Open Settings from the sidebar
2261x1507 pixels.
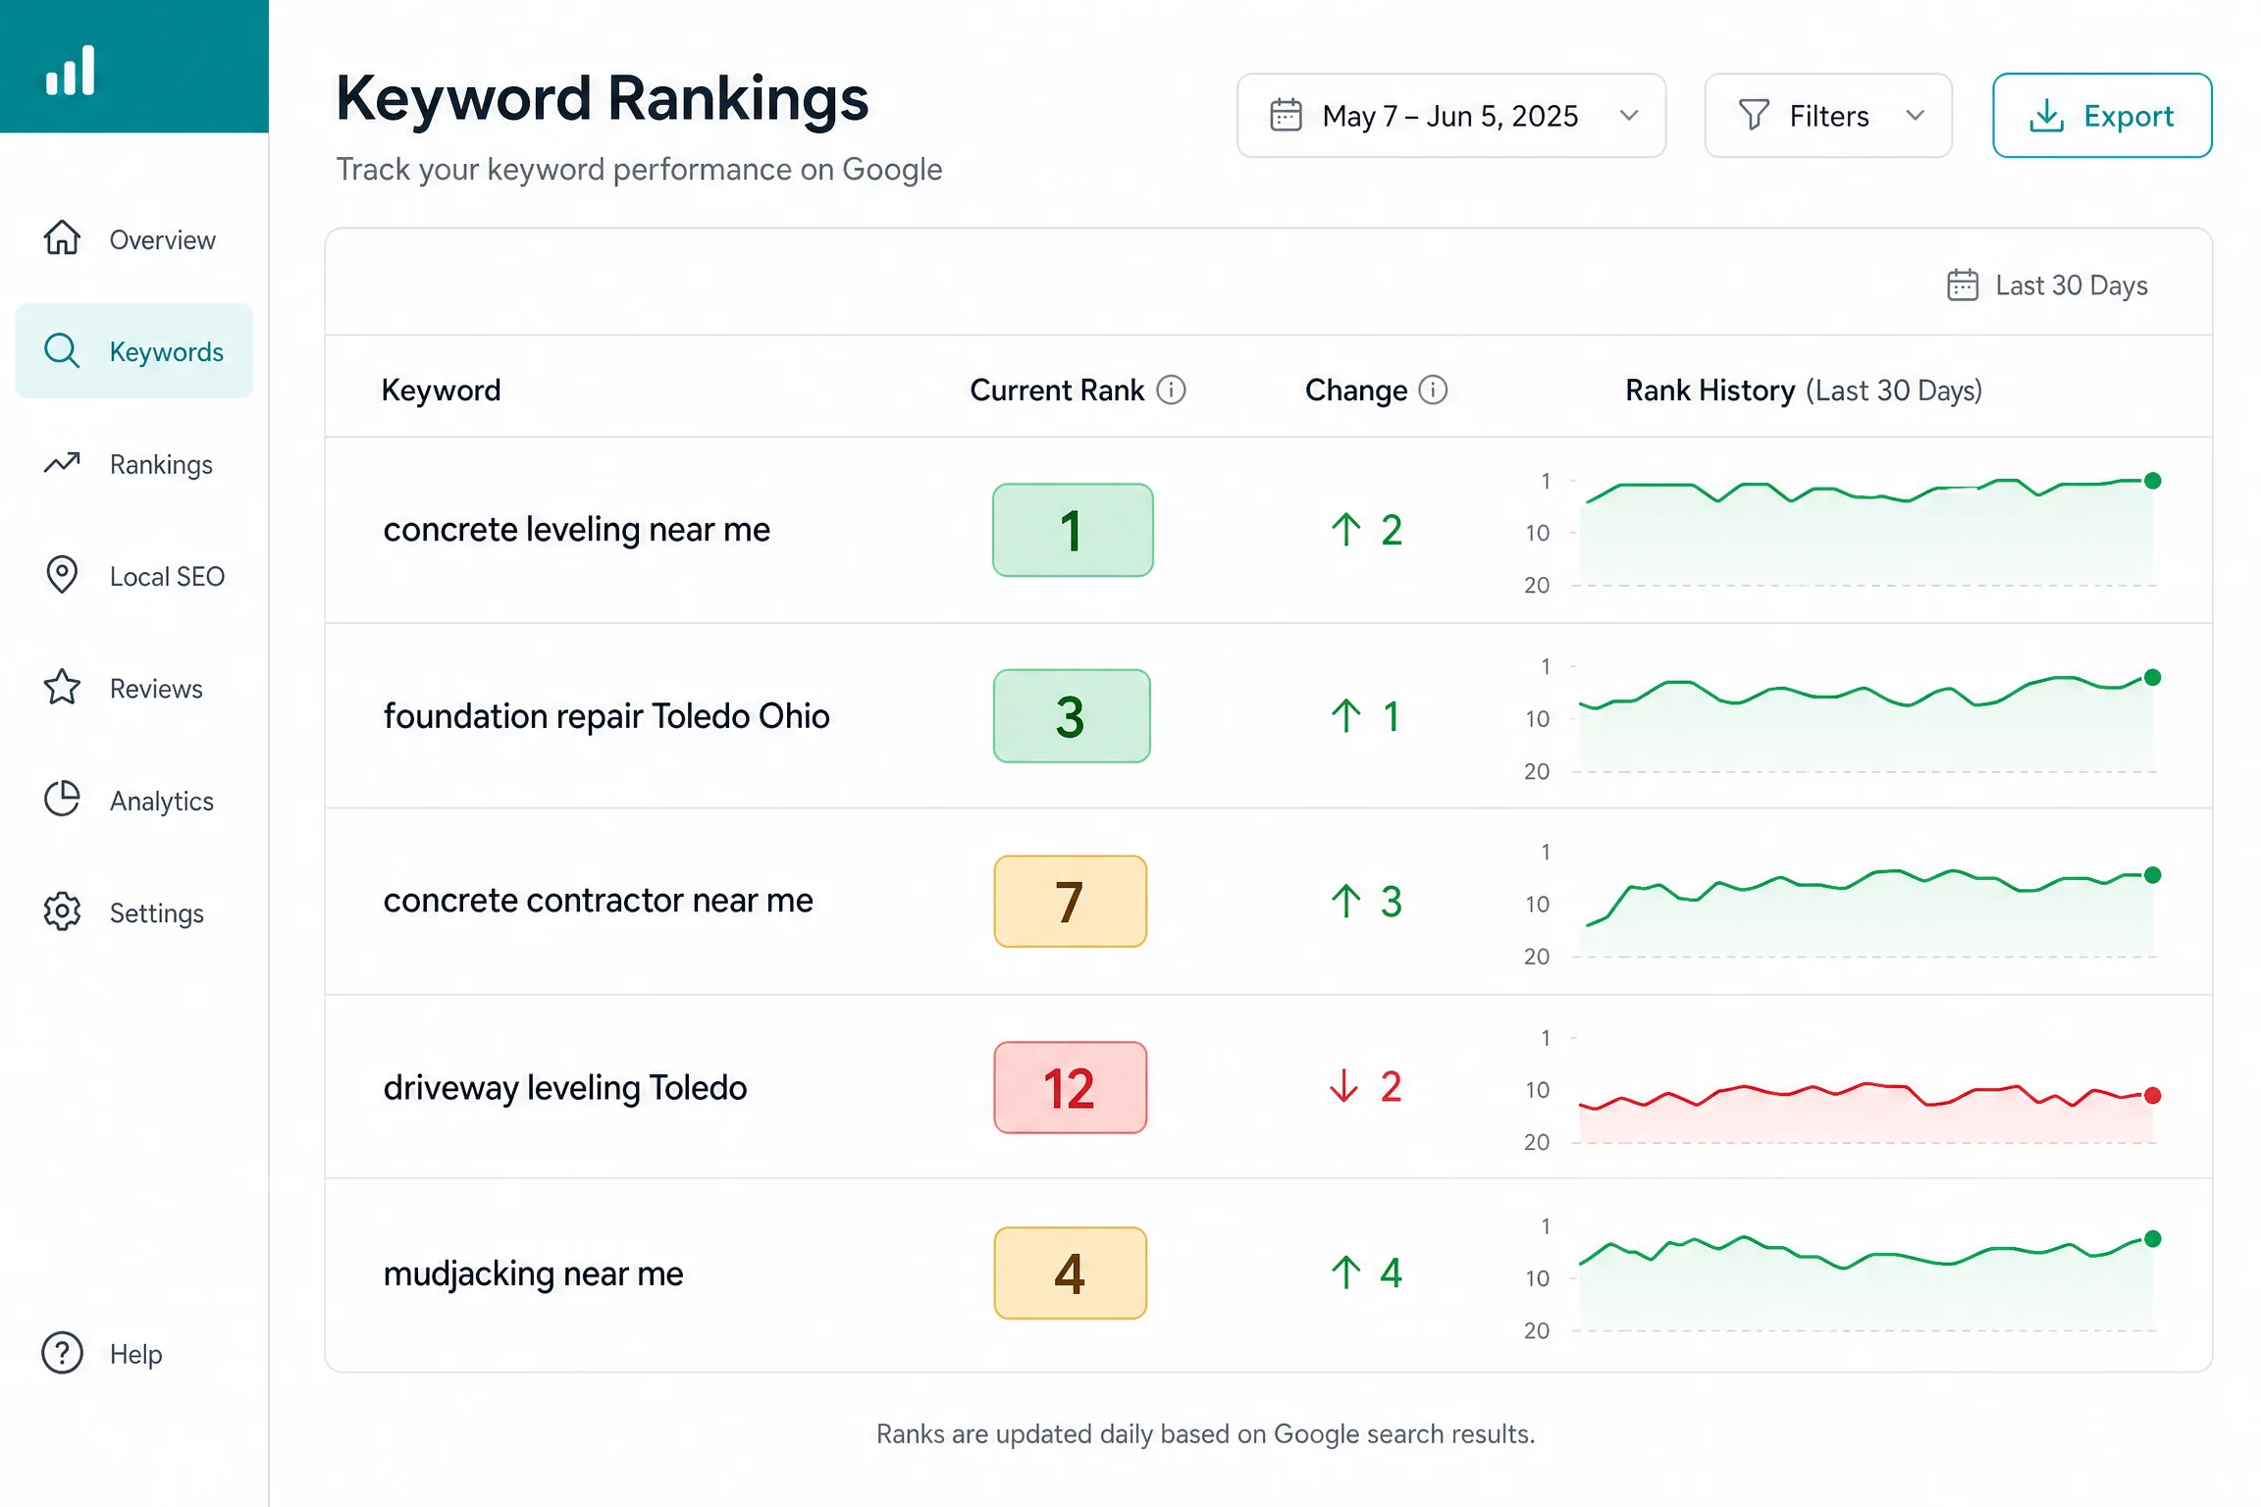[x=133, y=913]
